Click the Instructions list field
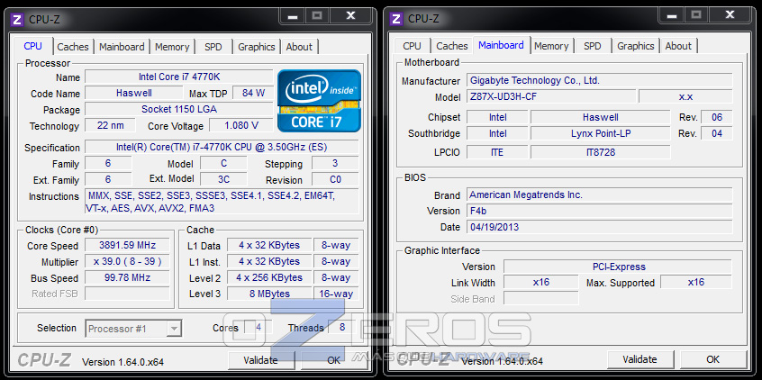This screenshot has width=762, height=380. [x=222, y=202]
